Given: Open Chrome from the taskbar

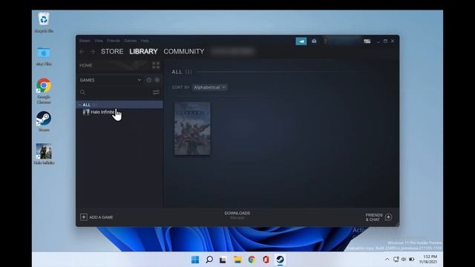Looking at the screenshot, I should tap(252, 260).
